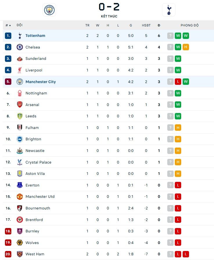Click Manchester City's red L form badge
The image size is (214, 260).
[178, 82]
